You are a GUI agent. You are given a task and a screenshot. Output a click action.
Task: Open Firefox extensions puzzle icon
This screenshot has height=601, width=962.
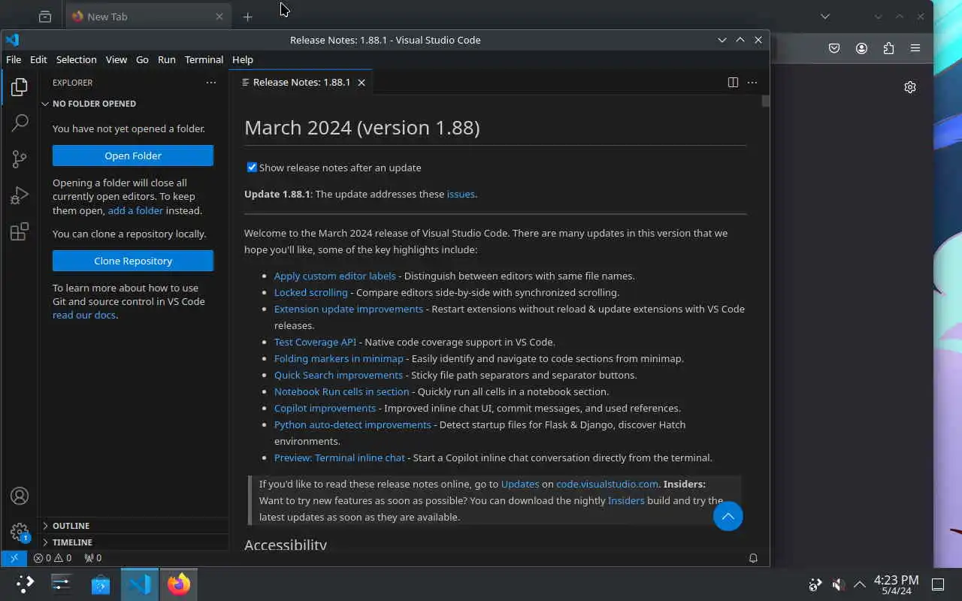[x=888, y=48]
